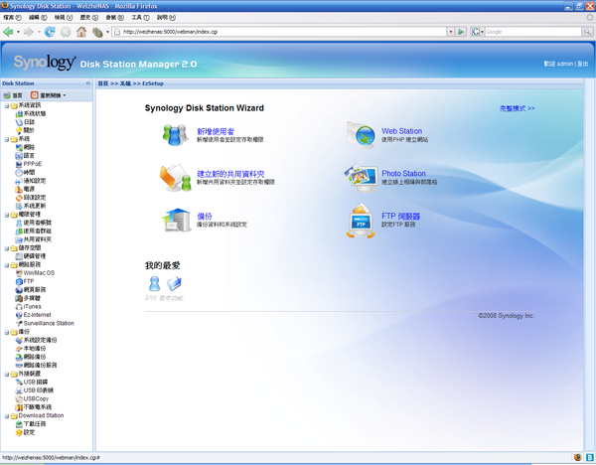Screen dimensions: 596x465
Task: Click the 完整模式 >> link
Action: click(x=517, y=108)
